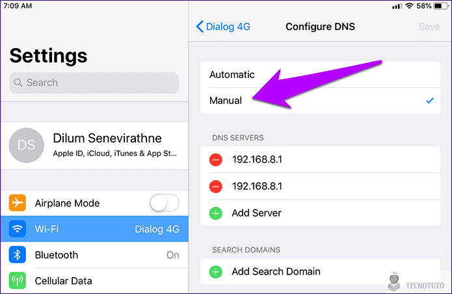Tap the Settings heading
Image resolution: width=452 pixels, height=294 pixels.
tap(48, 56)
